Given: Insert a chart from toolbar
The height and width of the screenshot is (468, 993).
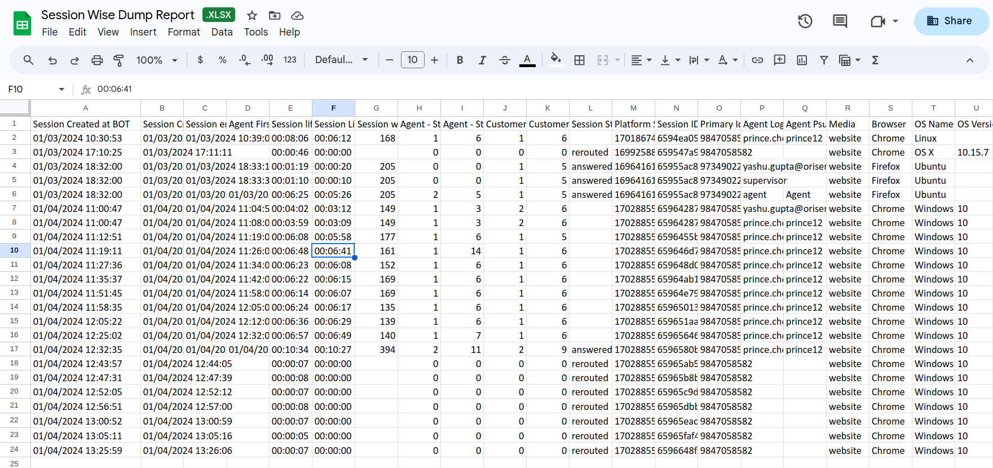Looking at the screenshot, I should coord(801,60).
